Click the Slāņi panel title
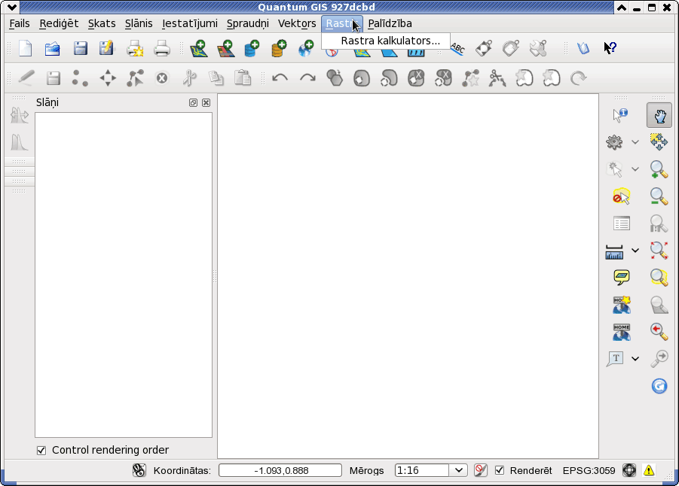The height and width of the screenshot is (486, 679). click(47, 102)
